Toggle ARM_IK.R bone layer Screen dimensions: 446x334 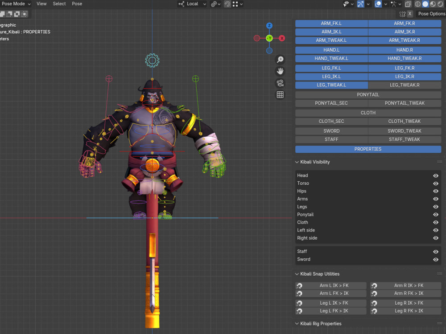pos(405,32)
